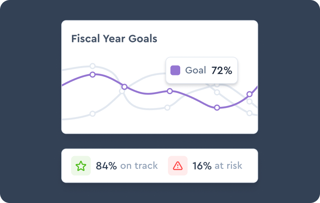Click the Goal label in the tooltip
Viewport: 320px width, 203px height.
[195, 71]
